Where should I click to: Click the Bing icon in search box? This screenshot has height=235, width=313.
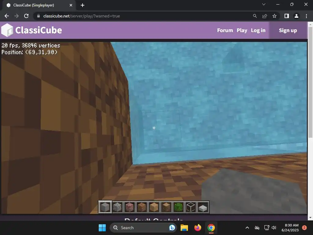pos(172,228)
